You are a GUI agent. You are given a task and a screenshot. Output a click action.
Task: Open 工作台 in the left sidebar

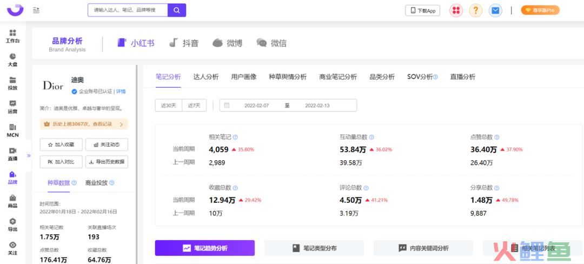point(12,36)
